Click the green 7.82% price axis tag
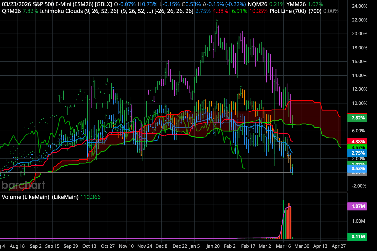Screen dimensions: 377x251 click(x=358, y=118)
